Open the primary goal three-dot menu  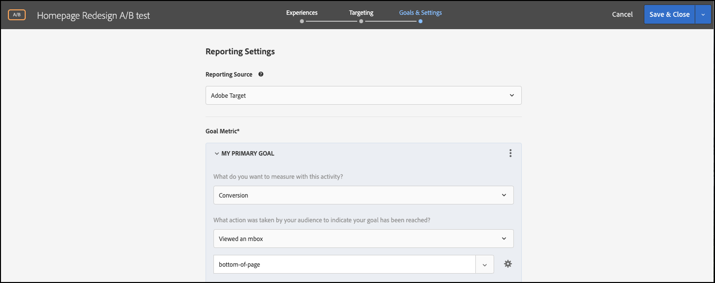510,154
